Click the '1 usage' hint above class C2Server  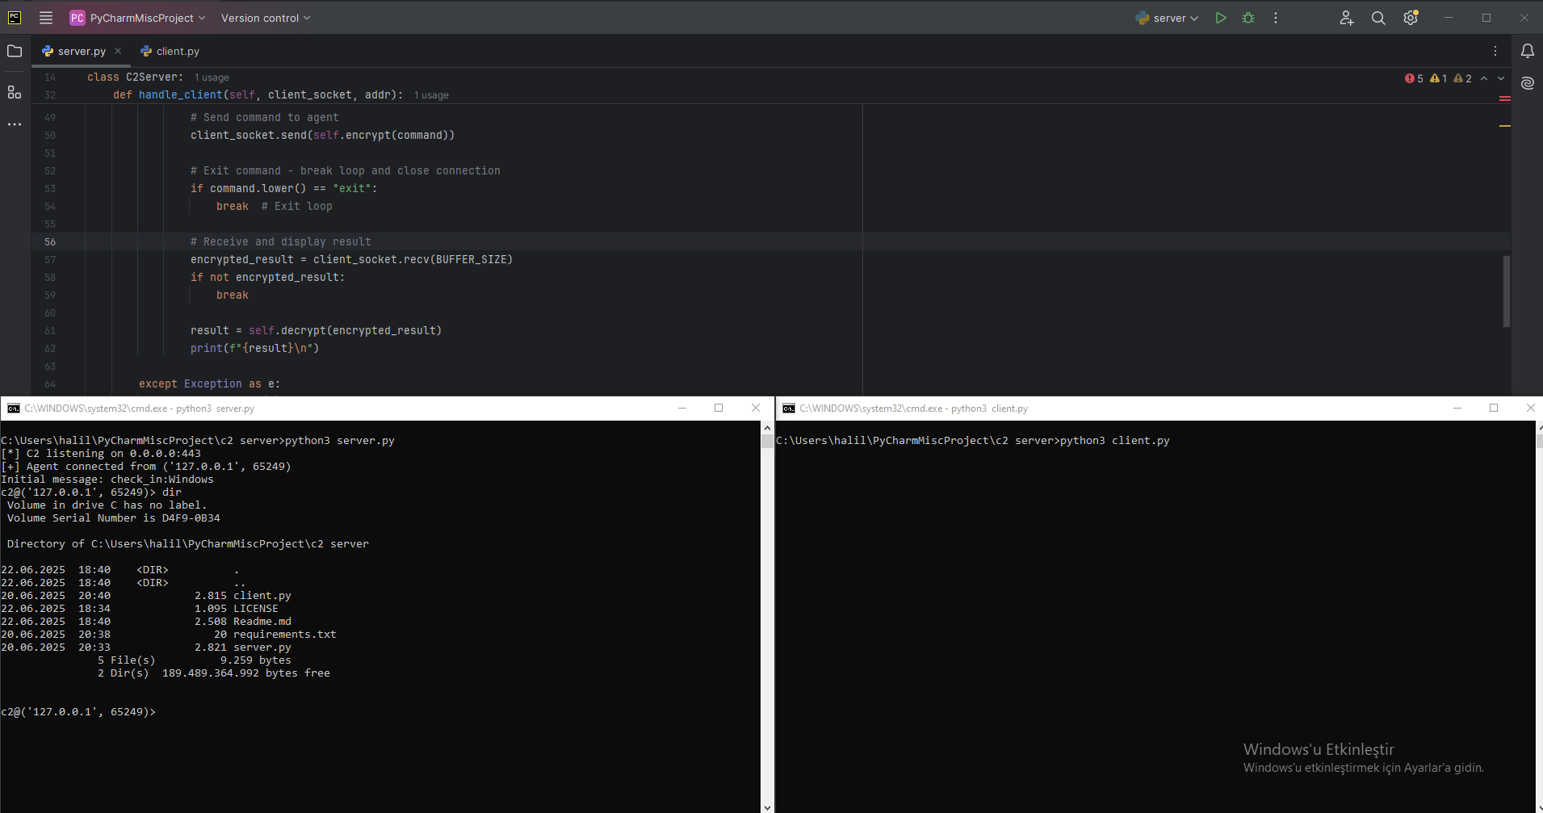tap(212, 77)
